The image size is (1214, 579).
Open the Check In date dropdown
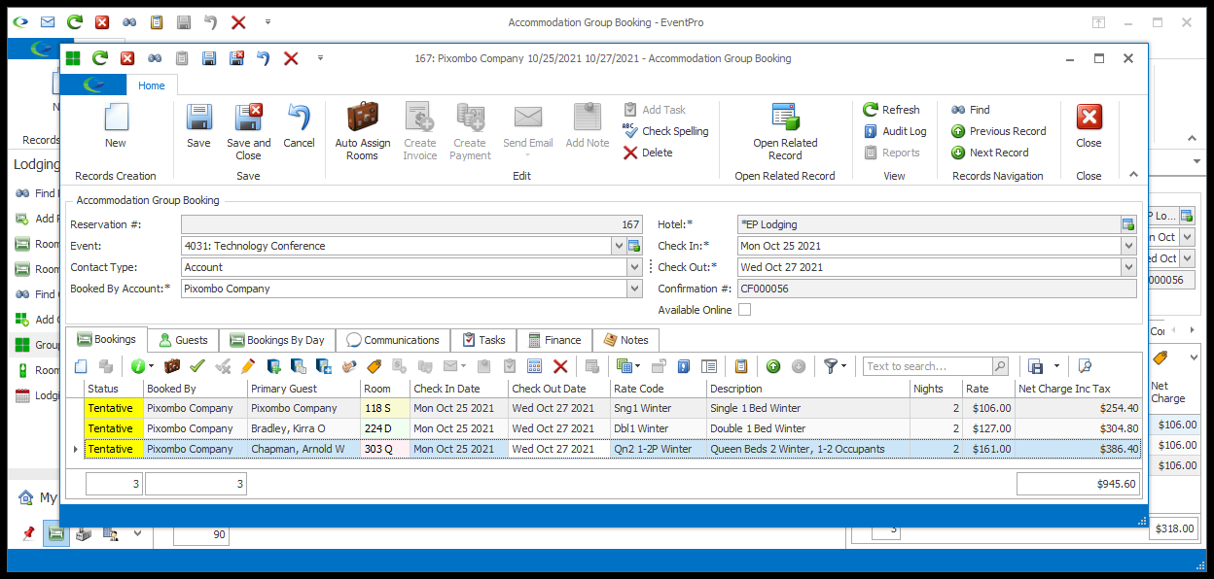point(1128,246)
